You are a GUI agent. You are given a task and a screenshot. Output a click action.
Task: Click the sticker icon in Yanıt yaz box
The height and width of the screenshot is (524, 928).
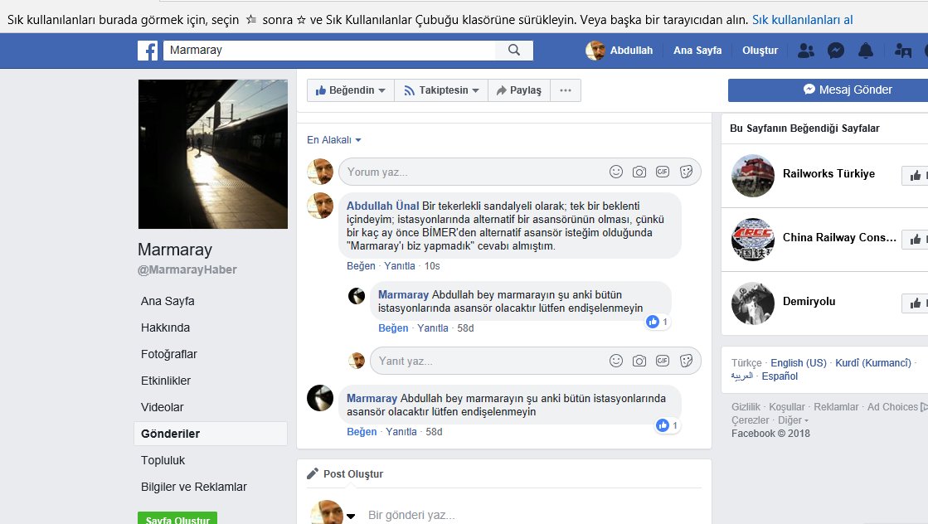pos(686,361)
